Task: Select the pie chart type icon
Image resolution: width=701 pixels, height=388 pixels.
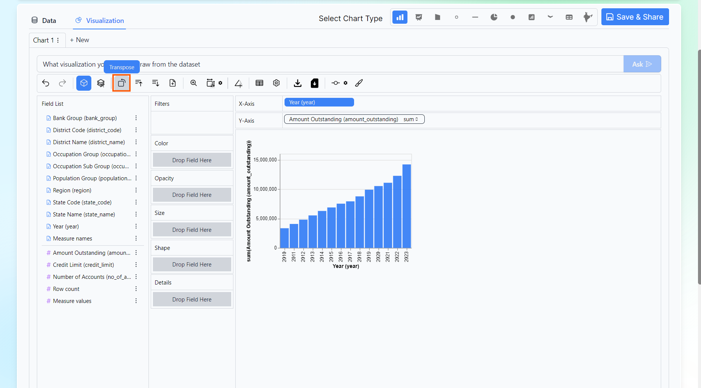Action: click(x=494, y=17)
